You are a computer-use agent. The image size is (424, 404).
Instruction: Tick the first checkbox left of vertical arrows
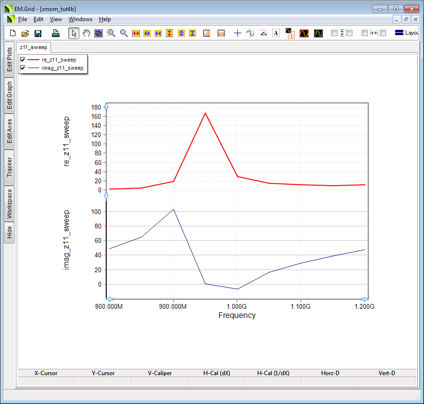[334, 33]
